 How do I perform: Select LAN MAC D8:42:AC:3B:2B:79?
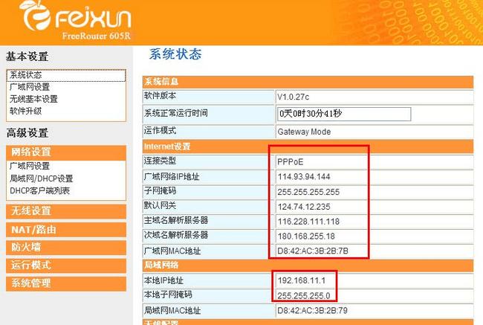(x=312, y=311)
